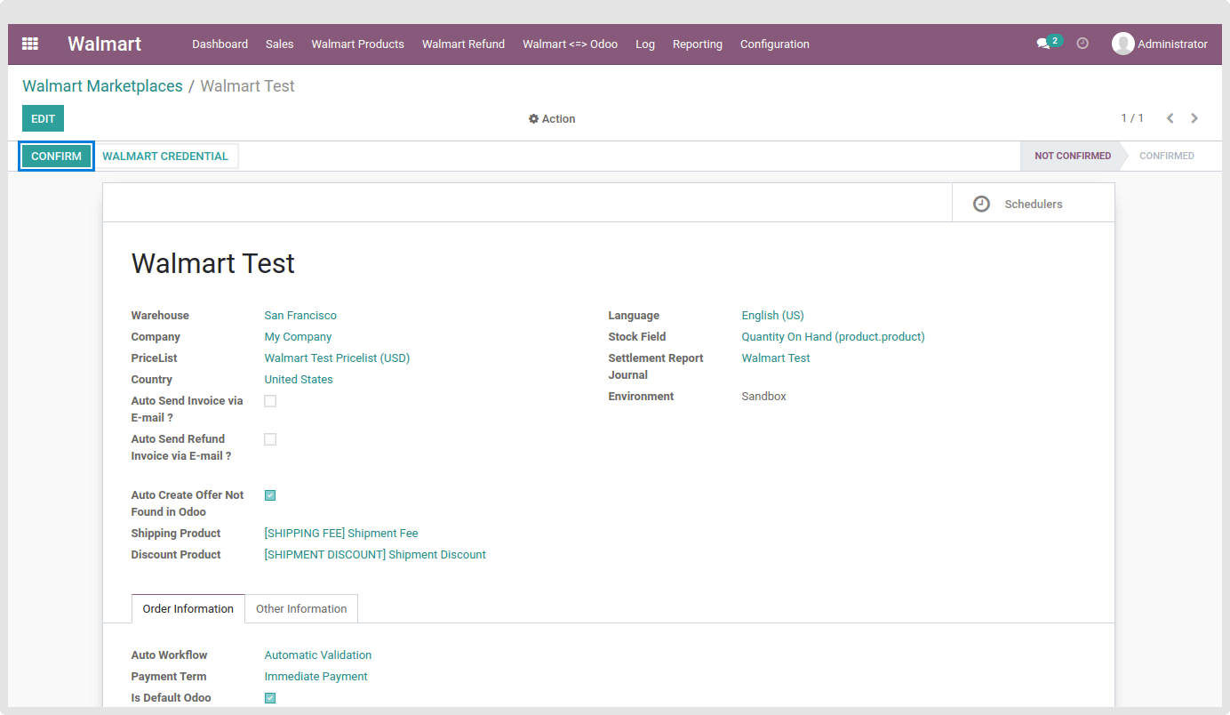The height and width of the screenshot is (715, 1230).
Task: Click the Administrator avatar picture
Action: pos(1123,44)
